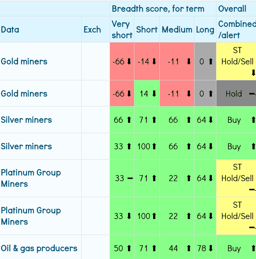Click the Overall group heading
The image size is (256, 259).
pyautogui.click(x=232, y=8)
